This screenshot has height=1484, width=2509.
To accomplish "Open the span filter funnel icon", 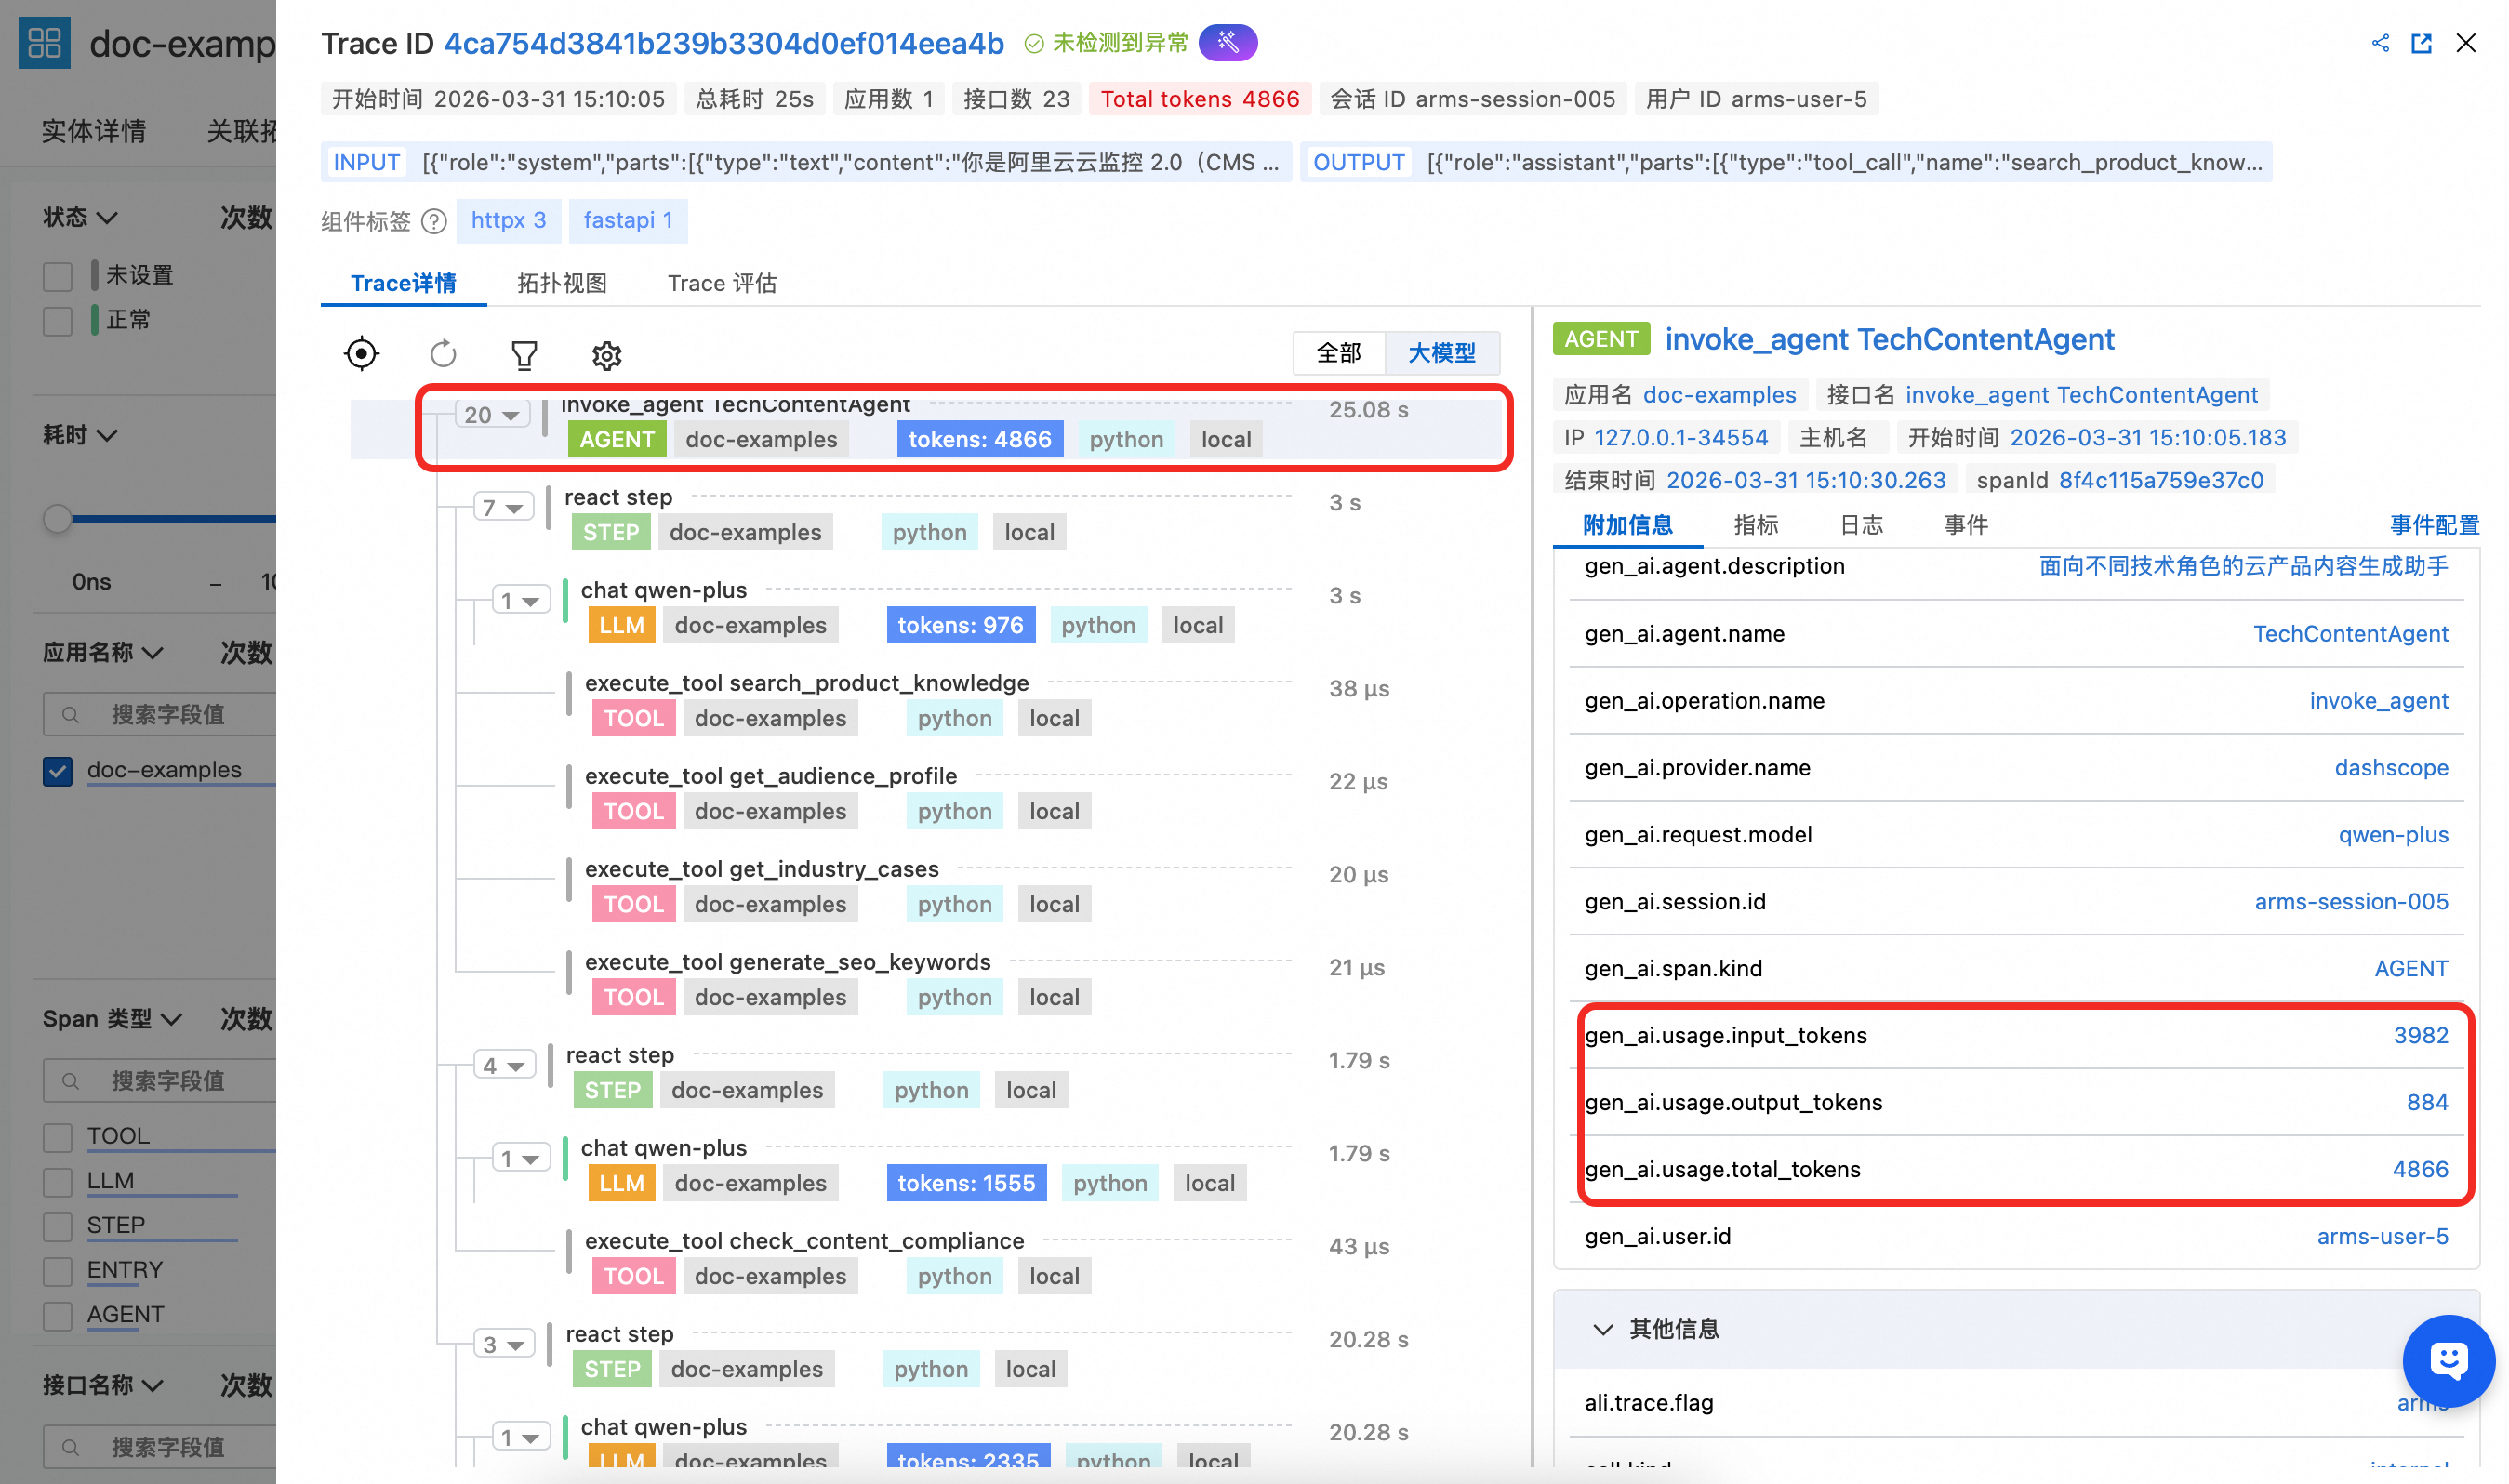I will pyautogui.click(x=524, y=354).
